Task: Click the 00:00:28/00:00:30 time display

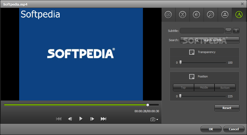Action: [147, 111]
